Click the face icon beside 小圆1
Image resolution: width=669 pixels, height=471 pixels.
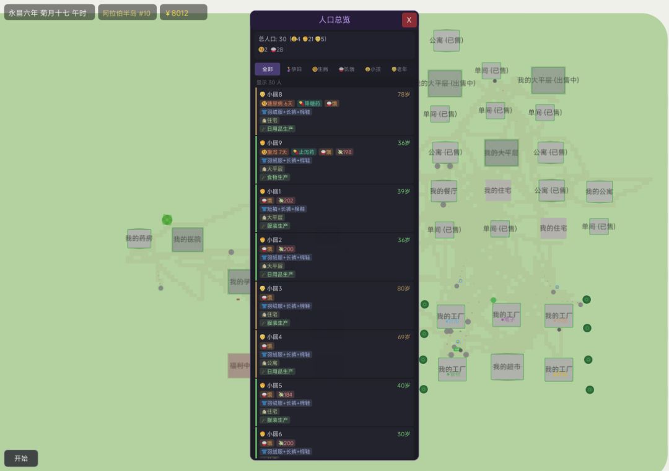point(263,191)
